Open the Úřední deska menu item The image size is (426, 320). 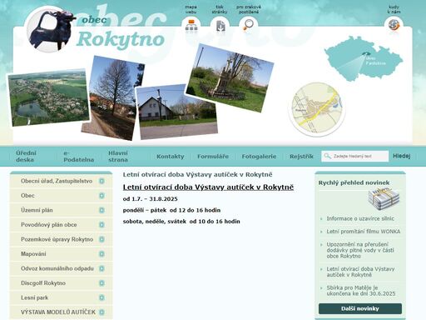click(x=26, y=157)
